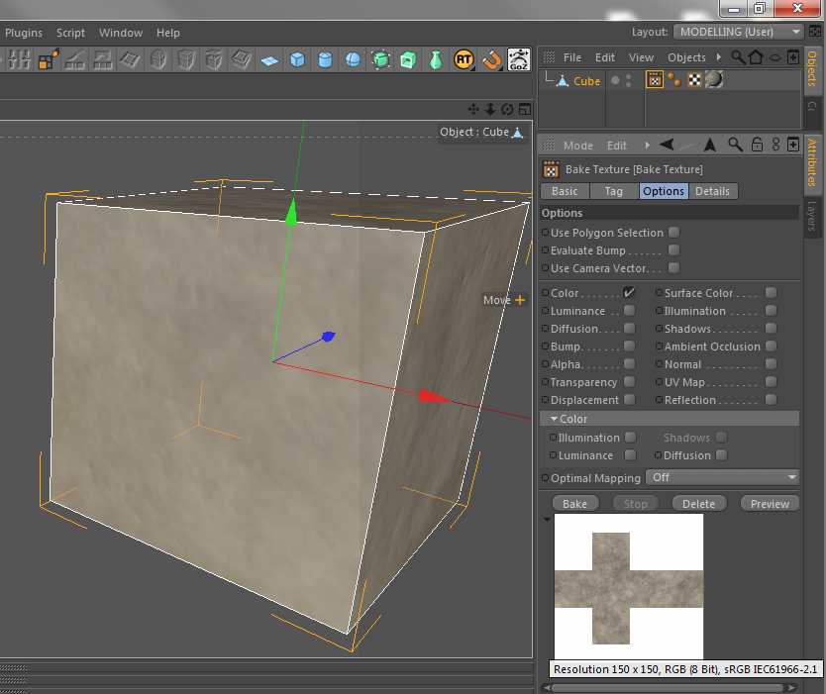This screenshot has height=694, width=826.
Task: Select the Bake Texture tag on Cube
Action: (x=654, y=80)
